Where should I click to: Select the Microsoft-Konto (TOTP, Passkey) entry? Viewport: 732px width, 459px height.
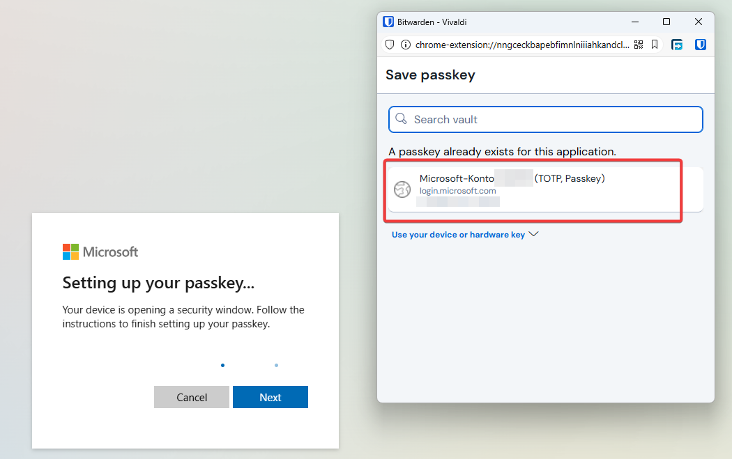546,189
